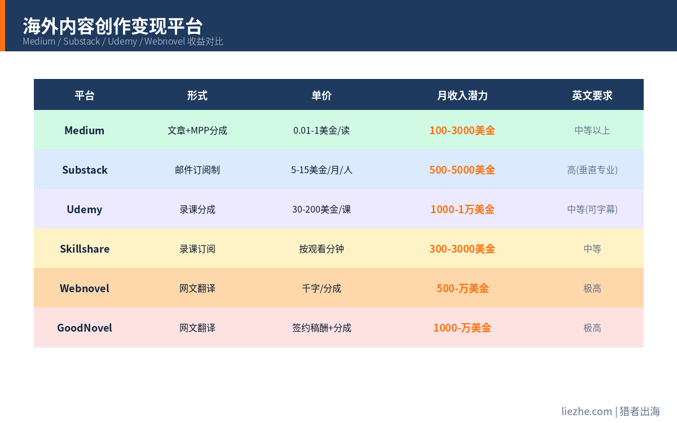Select the 5-15美金/月/人 price cell
Image resolution: width=677 pixels, height=423 pixels.
click(322, 170)
